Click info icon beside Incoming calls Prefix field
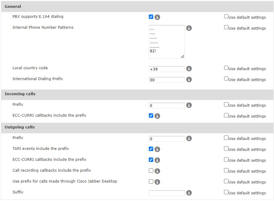The height and width of the screenshot is (201, 274). click(189, 105)
